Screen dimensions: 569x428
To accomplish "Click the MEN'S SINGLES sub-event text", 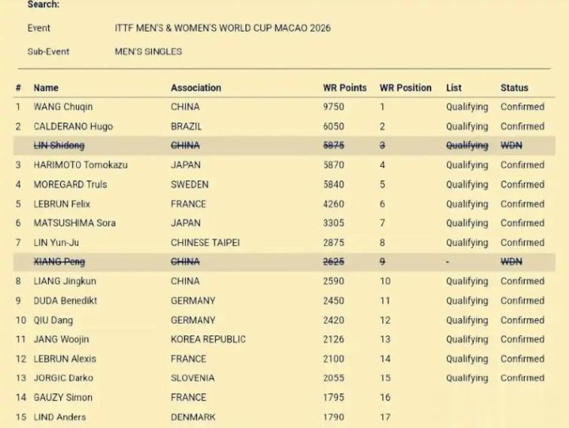I will pos(148,51).
